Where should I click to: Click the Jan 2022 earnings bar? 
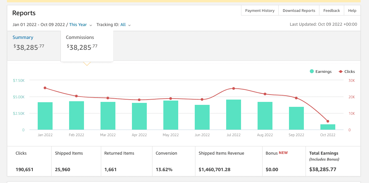(x=45, y=116)
